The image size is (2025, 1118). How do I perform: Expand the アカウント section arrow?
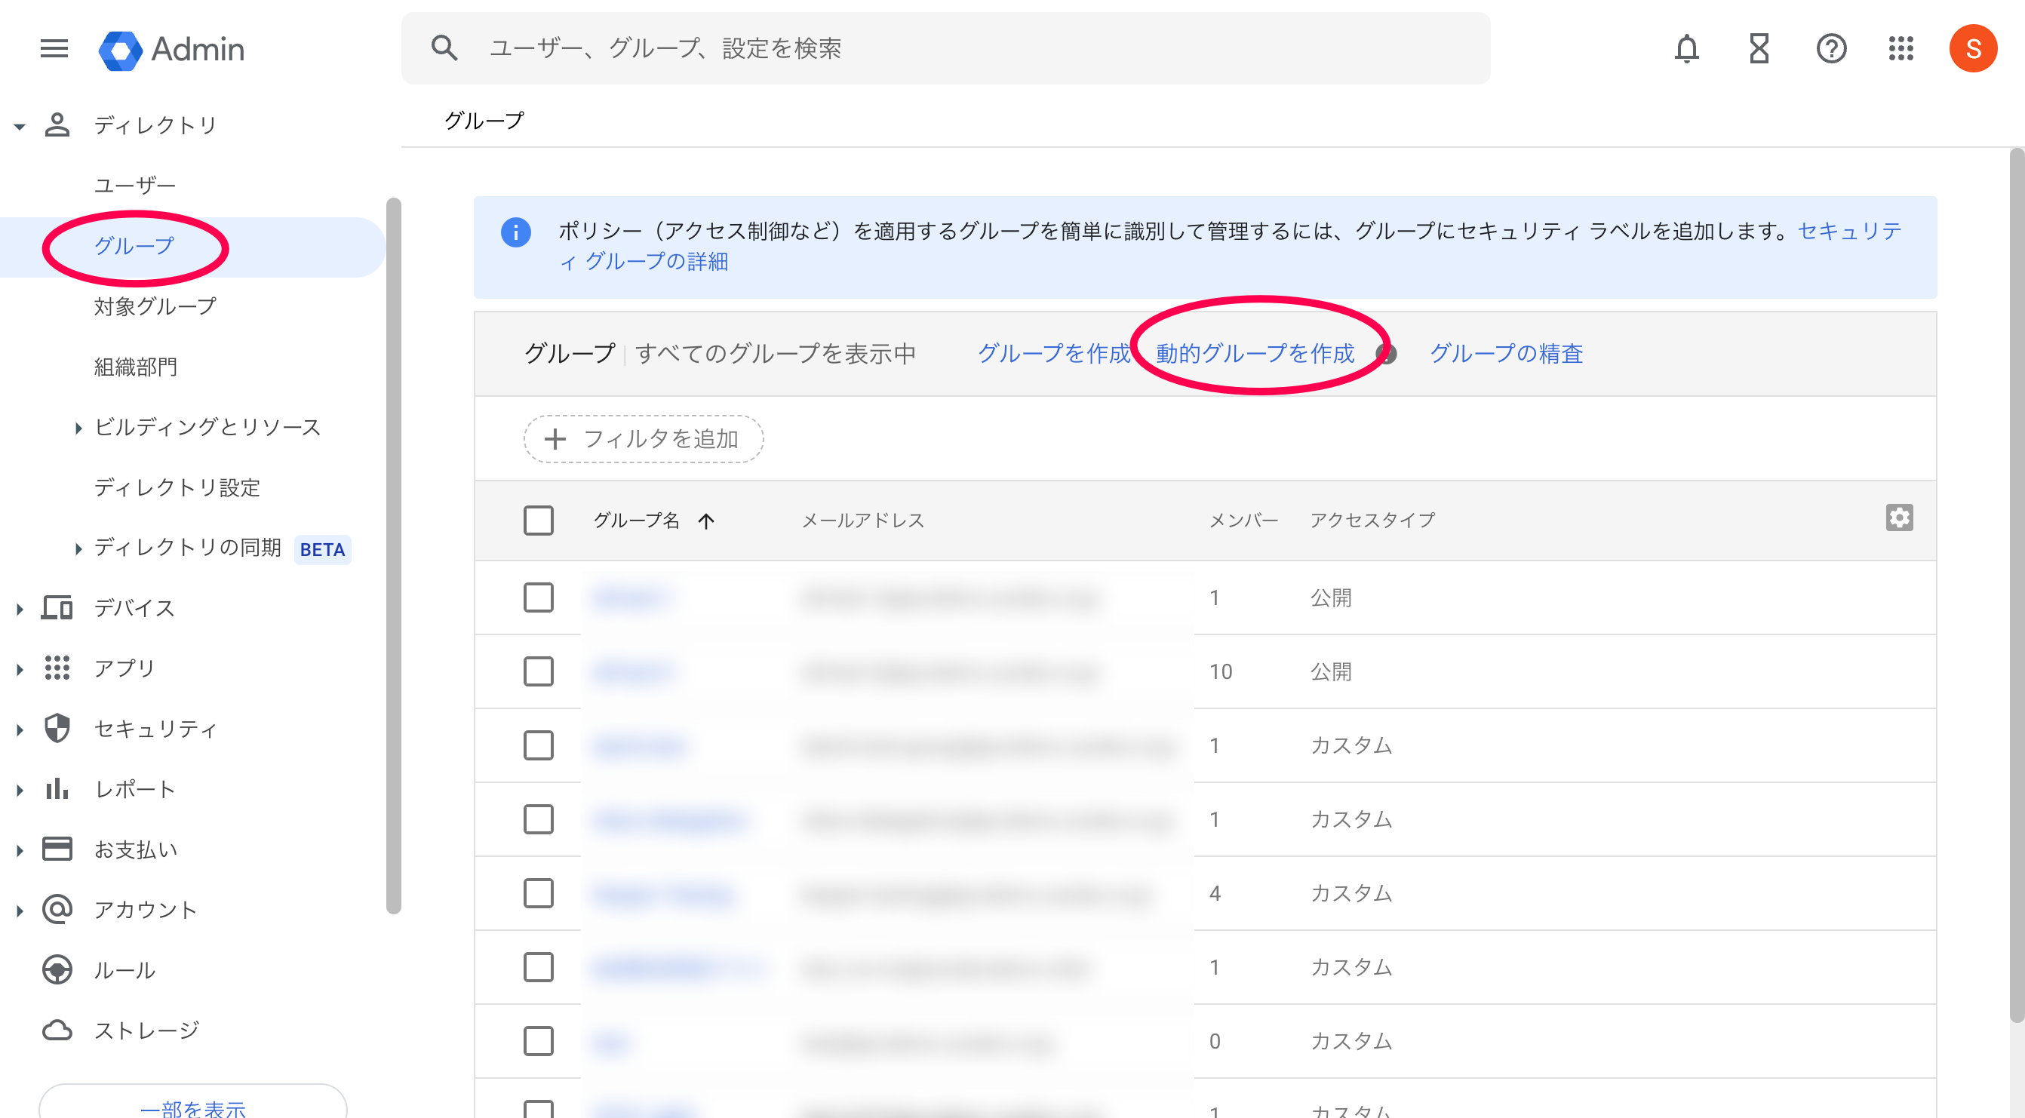click(20, 911)
